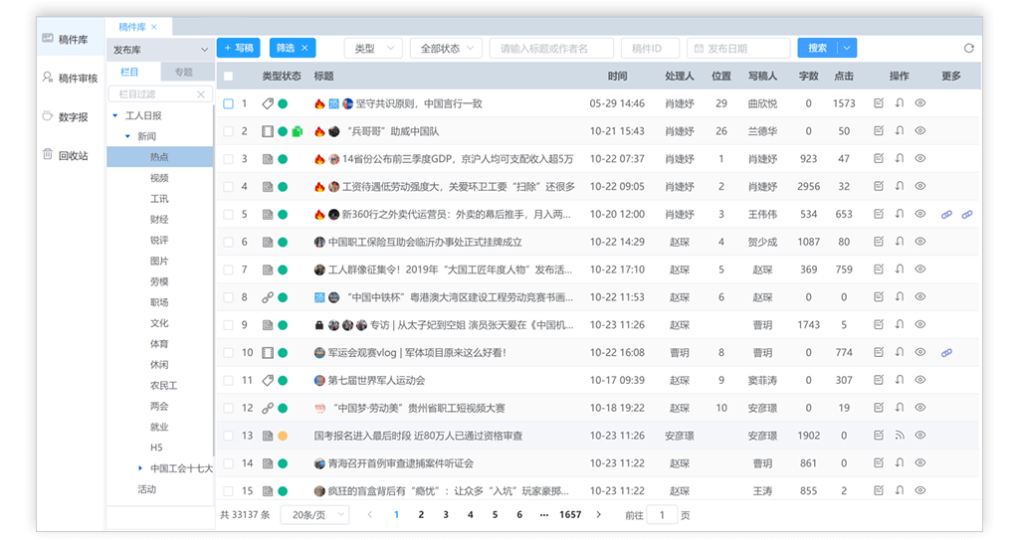Click the second link icon in row 5
This screenshot has width=1019, height=540.
point(967,215)
